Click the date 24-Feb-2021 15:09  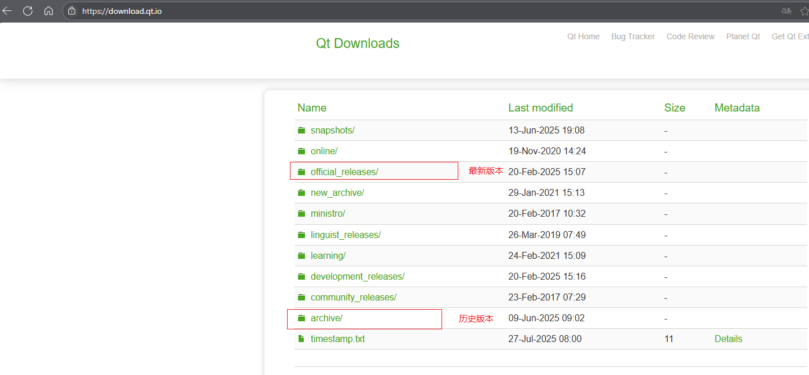pos(547,256)
